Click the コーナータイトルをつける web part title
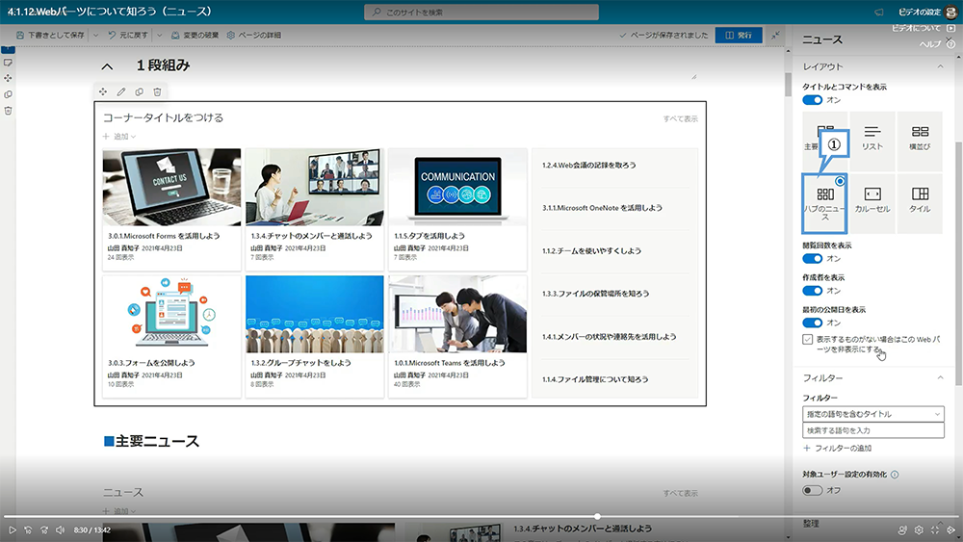The height and width of the screenshot is (542, 963). tap(164, 117)
